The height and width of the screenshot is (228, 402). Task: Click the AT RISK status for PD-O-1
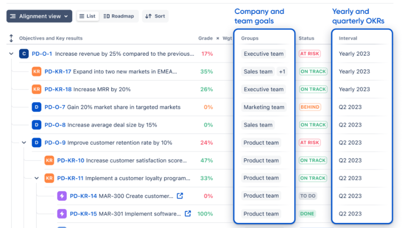point(310,54)
